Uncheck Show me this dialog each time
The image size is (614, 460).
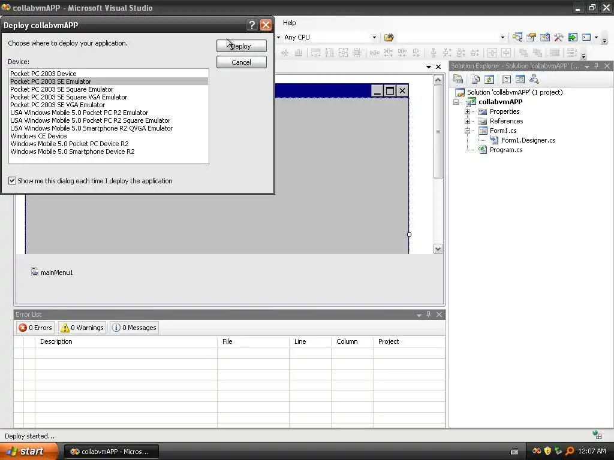point(12,180)
